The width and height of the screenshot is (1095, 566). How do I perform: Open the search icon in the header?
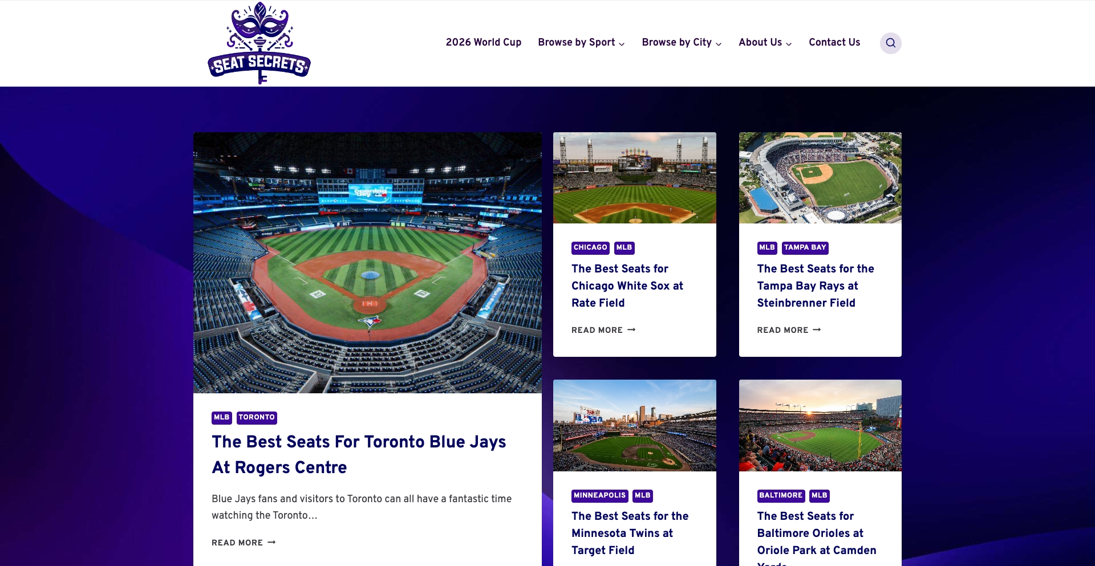[x=890, y=43]
